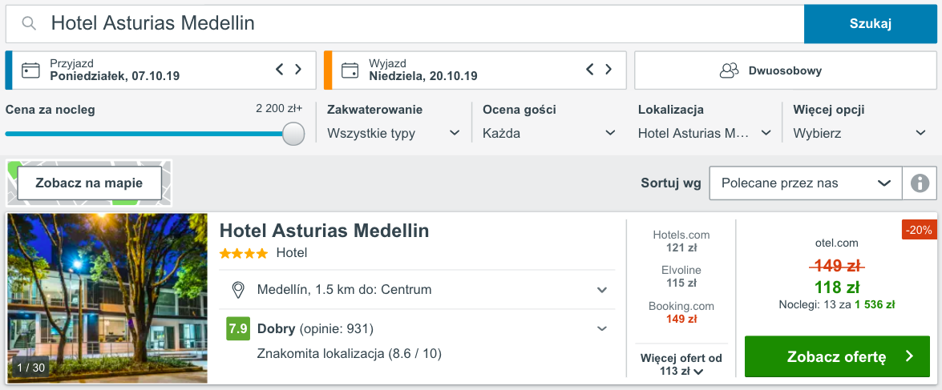942x390 pixels.
Task: Open the Ocena gości dropdown
Action: tap(548, 133)
